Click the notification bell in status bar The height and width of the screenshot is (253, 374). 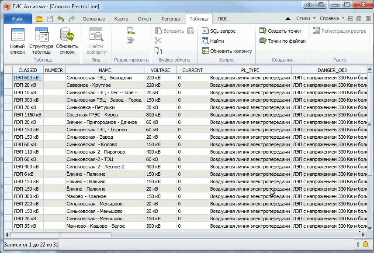point(365,245)
